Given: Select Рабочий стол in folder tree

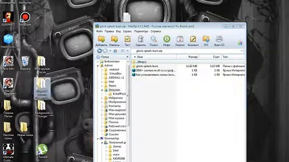Looking at the screenshot, I should (x=115, y=126).
